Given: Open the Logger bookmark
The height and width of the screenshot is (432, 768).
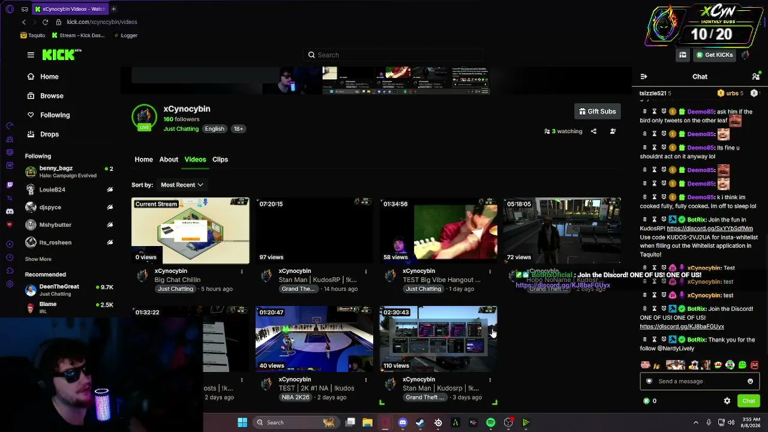Looking at the screenshot, I should click(125, 35).
